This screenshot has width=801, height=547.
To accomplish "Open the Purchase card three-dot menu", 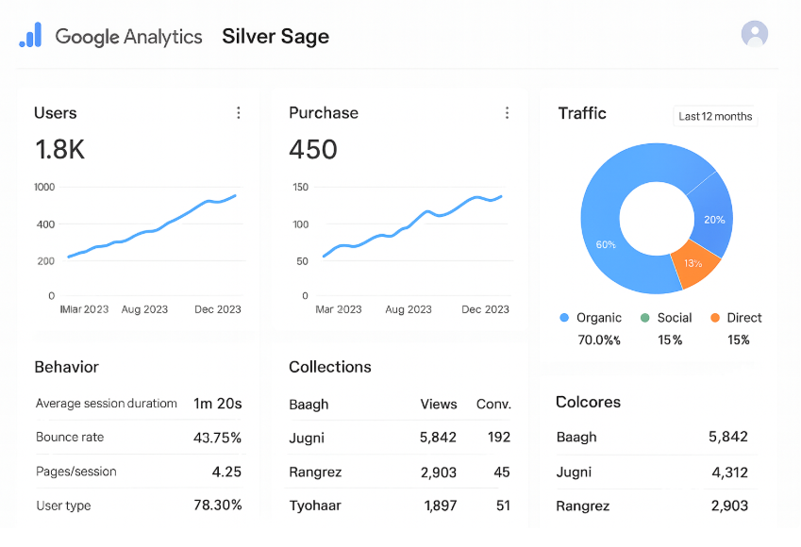I will click(x=507, y=113).
